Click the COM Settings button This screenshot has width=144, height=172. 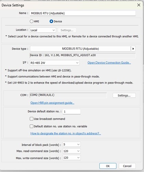(124, 95)
